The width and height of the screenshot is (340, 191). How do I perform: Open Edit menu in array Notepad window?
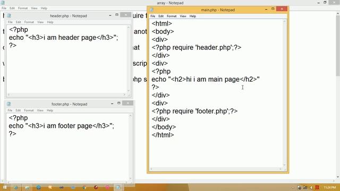12,8
